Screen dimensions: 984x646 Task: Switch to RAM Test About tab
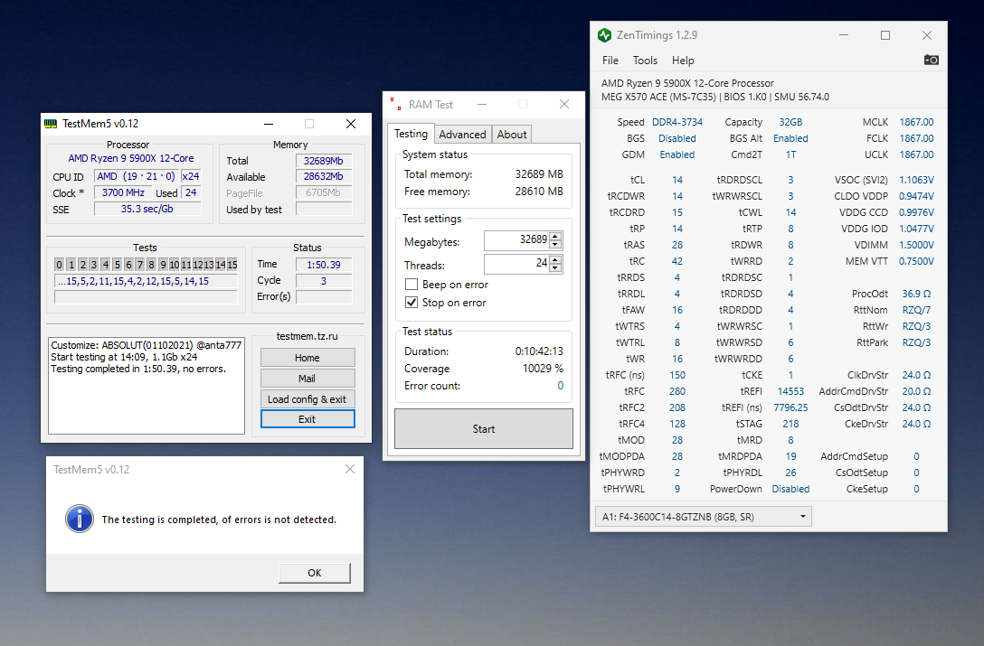pyautogui.click(x=512, y=135)
